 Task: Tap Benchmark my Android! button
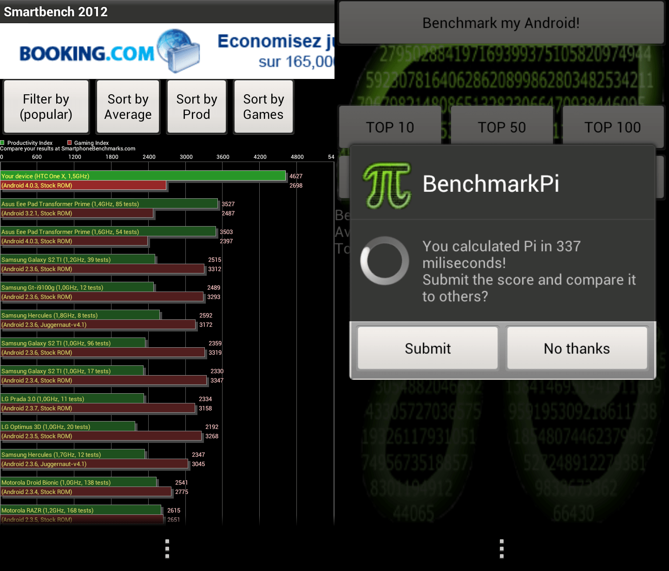501,23
